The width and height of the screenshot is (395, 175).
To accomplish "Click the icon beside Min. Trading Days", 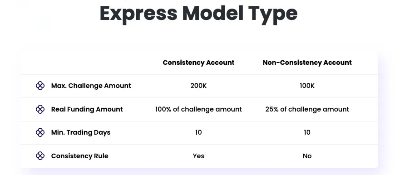I will tap(40, 132).
